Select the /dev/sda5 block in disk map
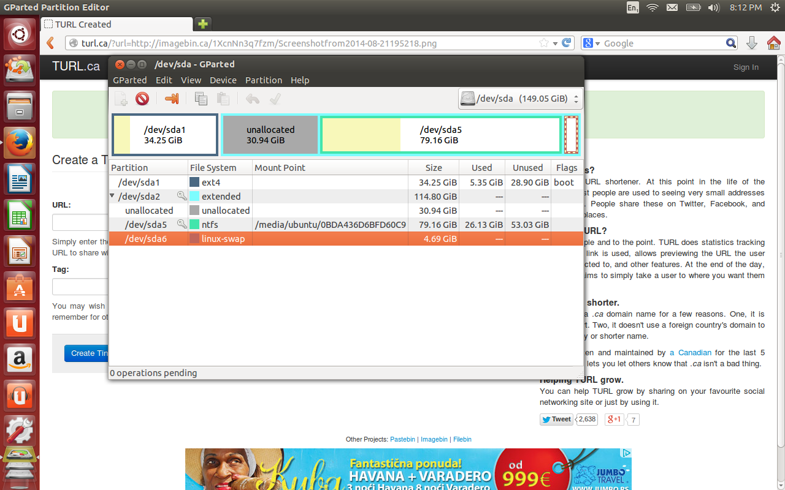This screenshot has width=785, height=490. 440,135
